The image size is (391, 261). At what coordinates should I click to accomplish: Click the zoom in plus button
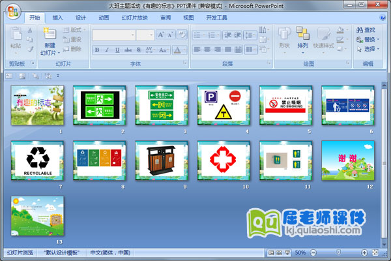point(366,253)
